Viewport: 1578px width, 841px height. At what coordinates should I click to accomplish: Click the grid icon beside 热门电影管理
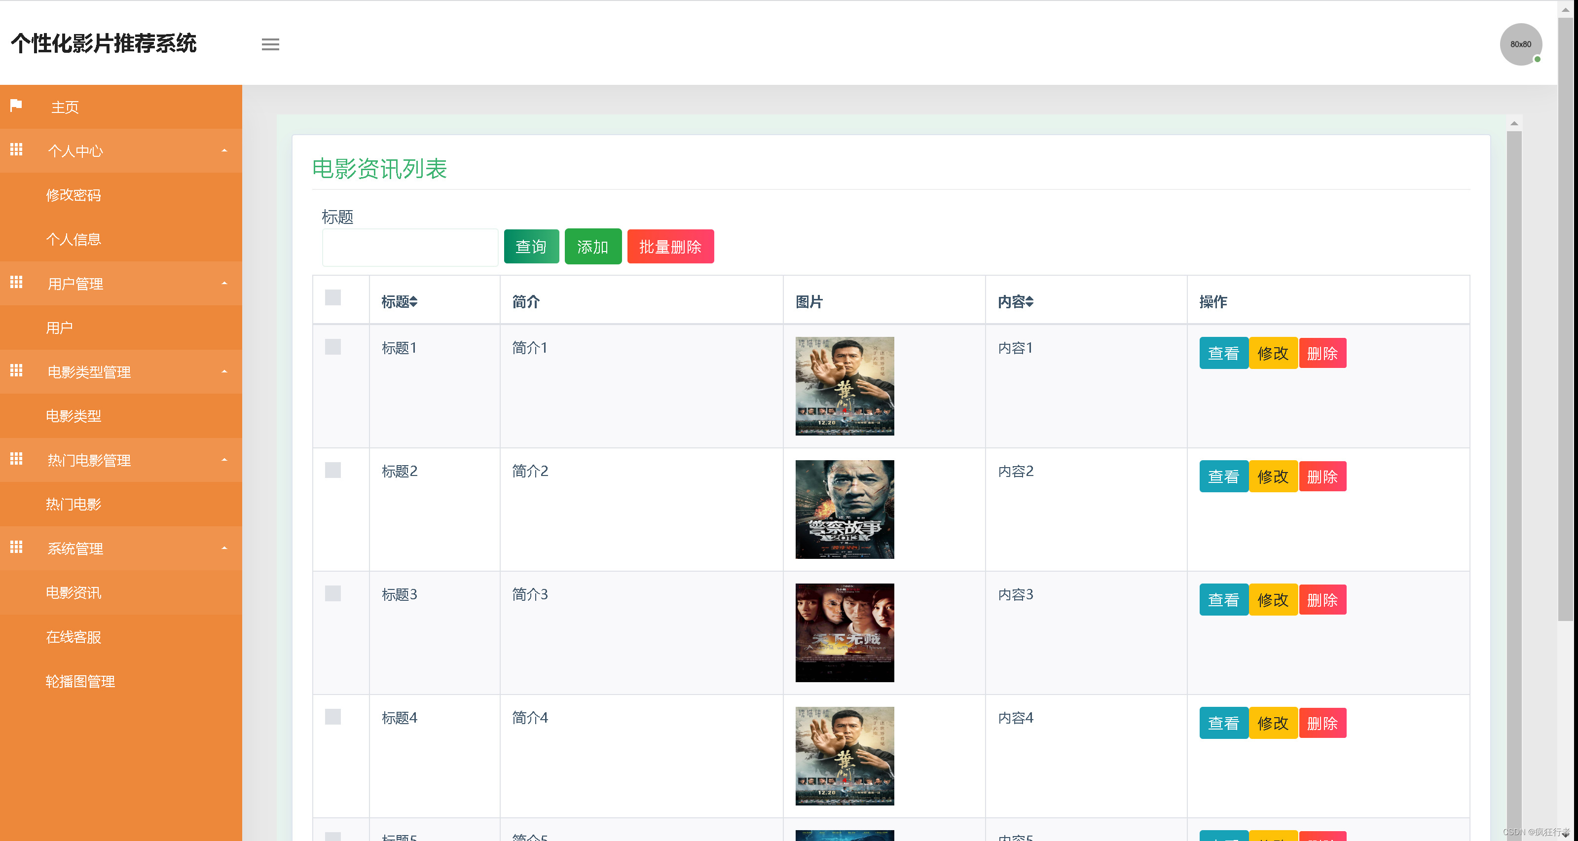coord(17,459)
